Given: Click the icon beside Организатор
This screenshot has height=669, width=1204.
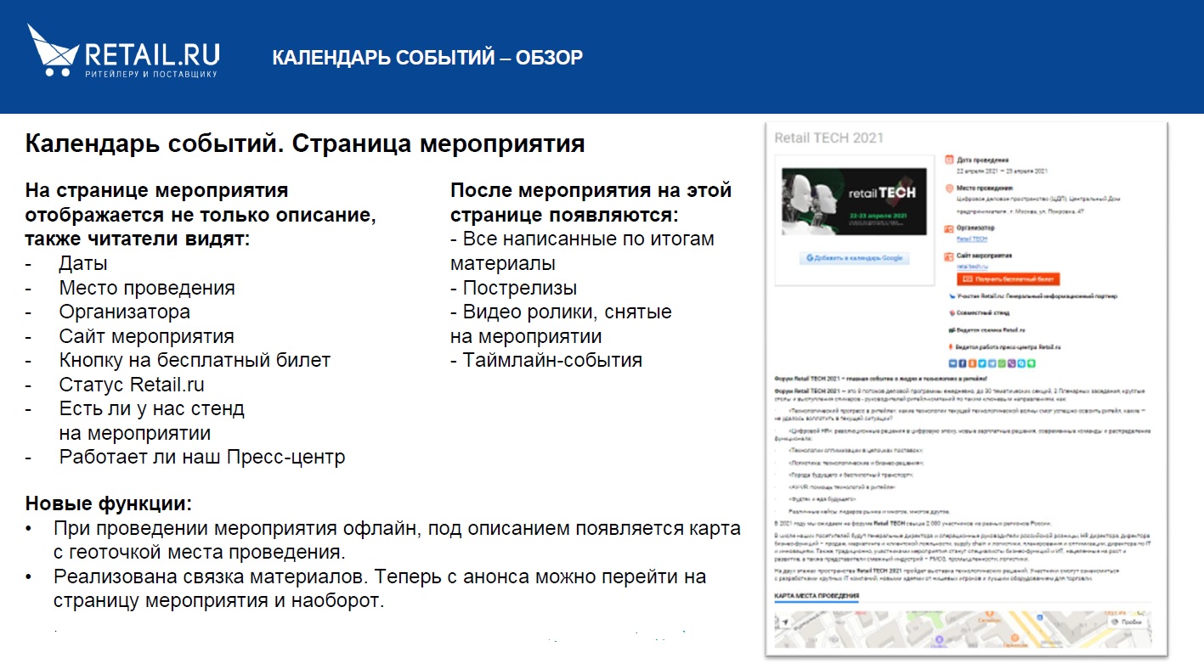Looking at the screenshot, I should coord(949,229).
